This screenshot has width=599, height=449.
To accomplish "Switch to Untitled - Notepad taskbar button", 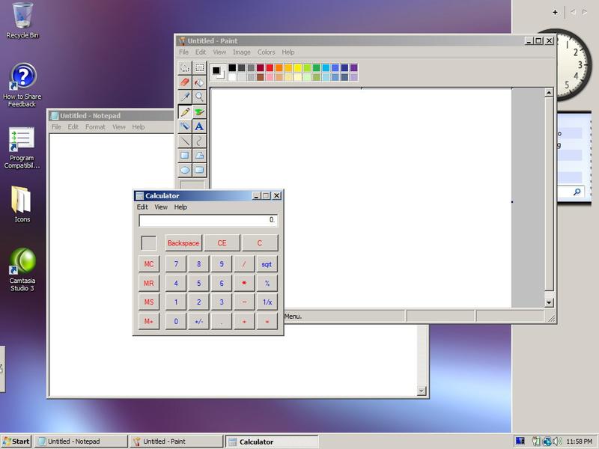I will pos(82,442).
